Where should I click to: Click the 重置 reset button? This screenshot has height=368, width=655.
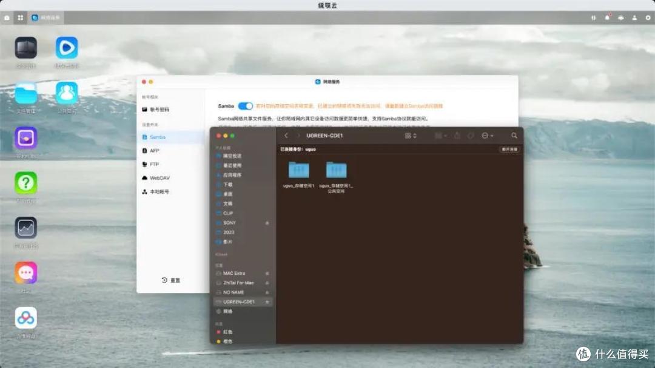171,280
